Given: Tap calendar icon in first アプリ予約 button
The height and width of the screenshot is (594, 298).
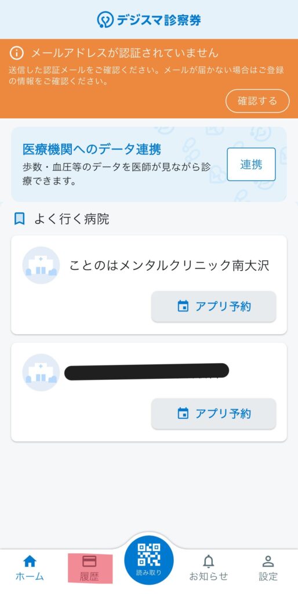Looking at the screenshot, I should [x=183, y=306].
